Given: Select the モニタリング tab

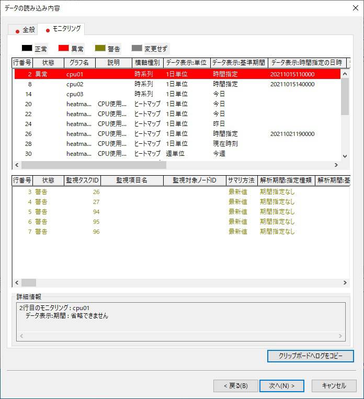Looking at the screenshot, I should pos(61,29).
